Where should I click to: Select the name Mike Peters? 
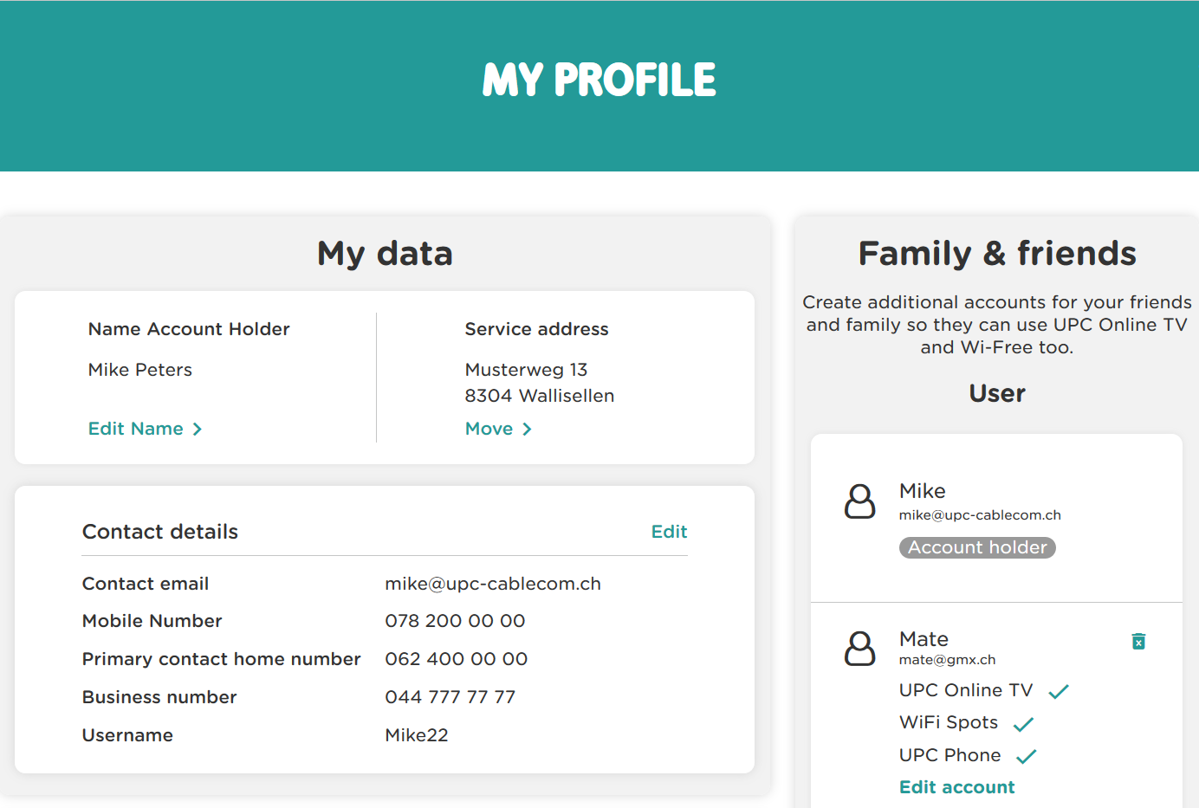[x=140, y=370]
